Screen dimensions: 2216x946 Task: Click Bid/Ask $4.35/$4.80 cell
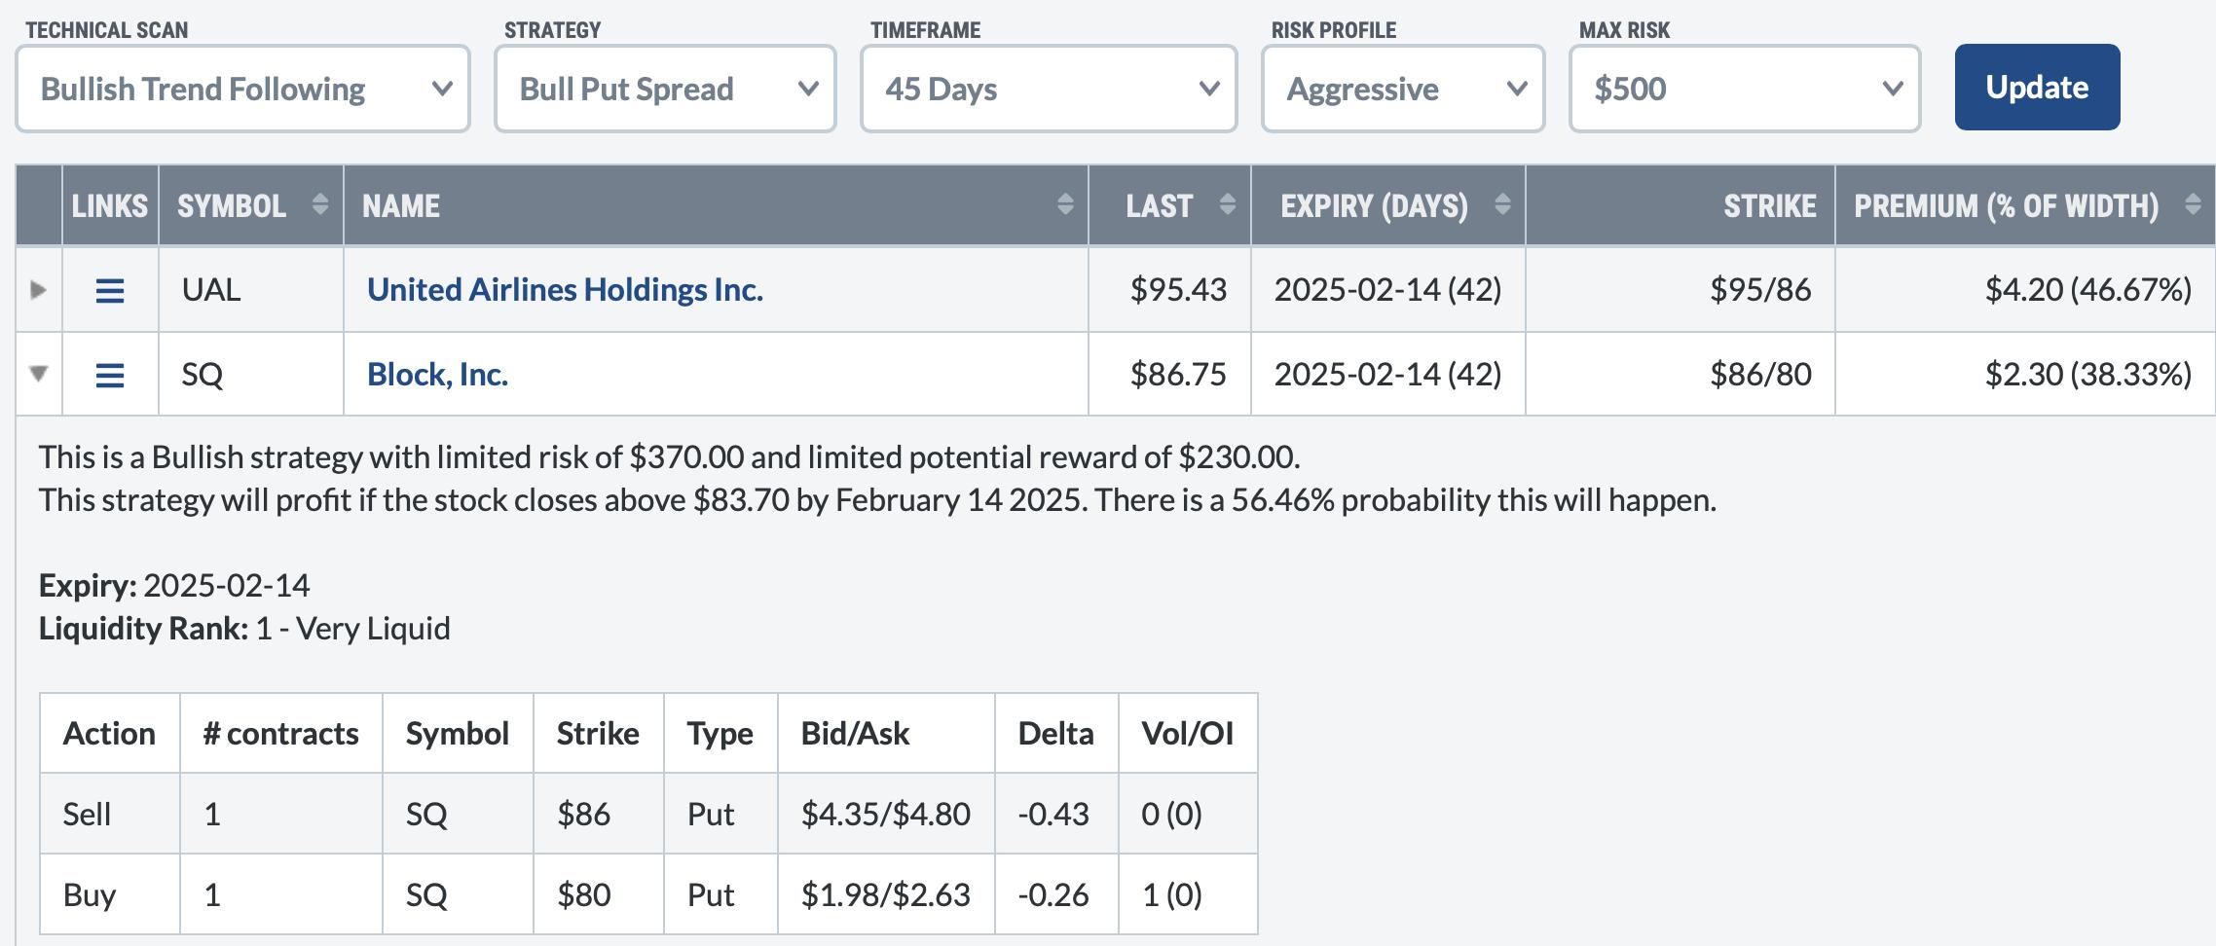[886, 814]
